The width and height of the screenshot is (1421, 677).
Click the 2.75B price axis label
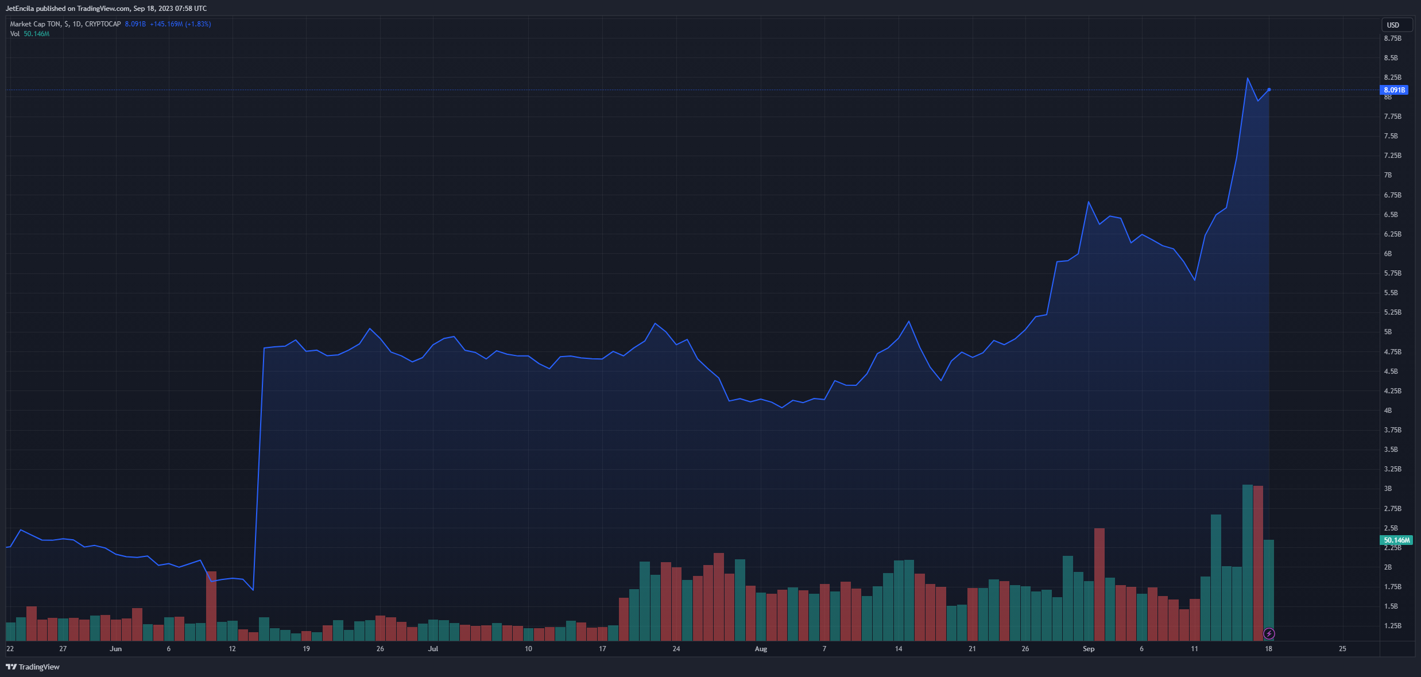(x=1393, y=509)
